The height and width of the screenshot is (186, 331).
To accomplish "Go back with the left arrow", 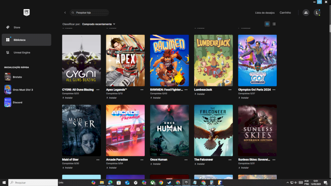I will [x=65, y=13].
